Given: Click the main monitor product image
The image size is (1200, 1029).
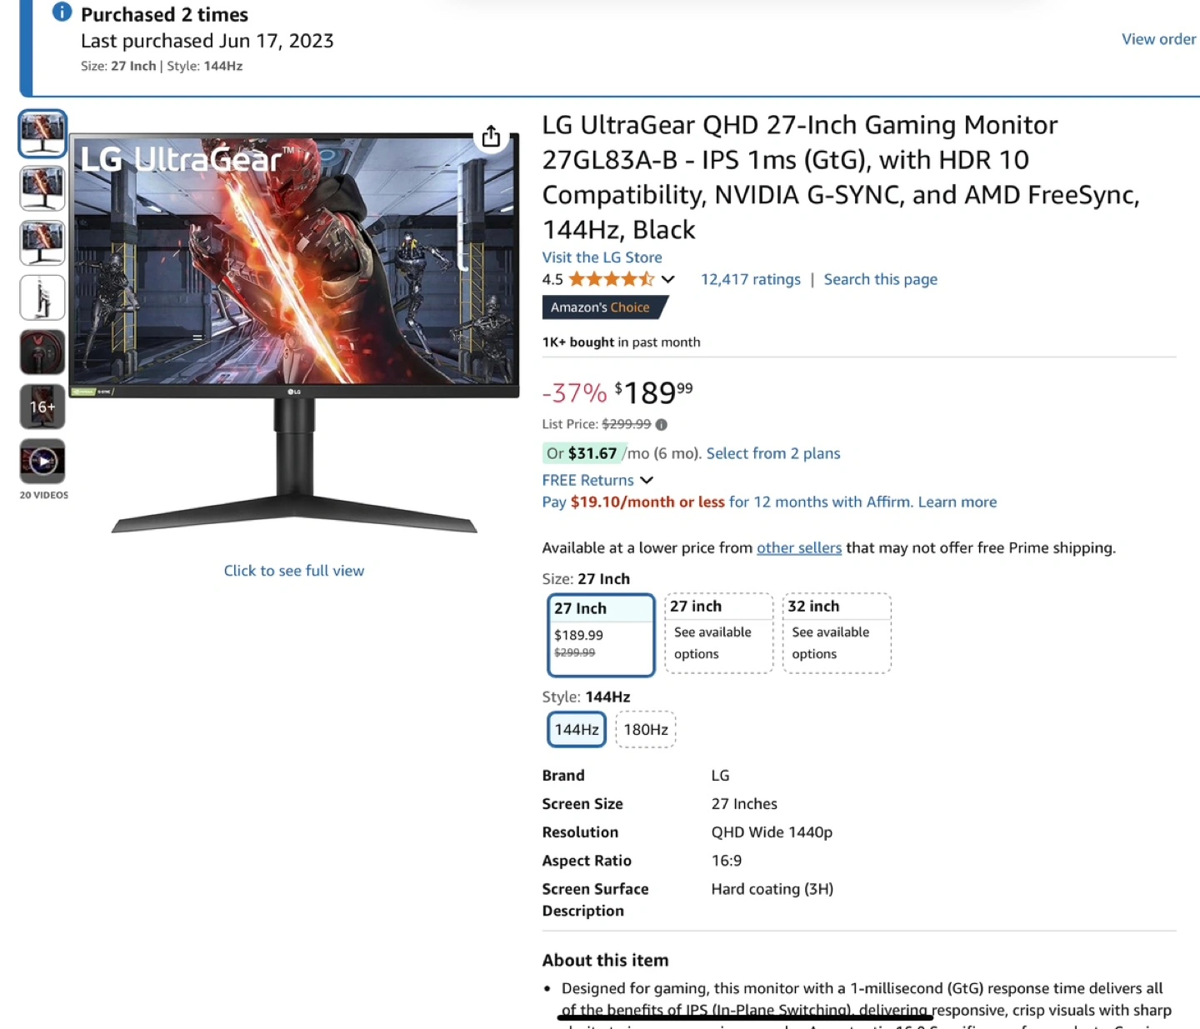Looking at the screenshot, I should tap(294, 333).
